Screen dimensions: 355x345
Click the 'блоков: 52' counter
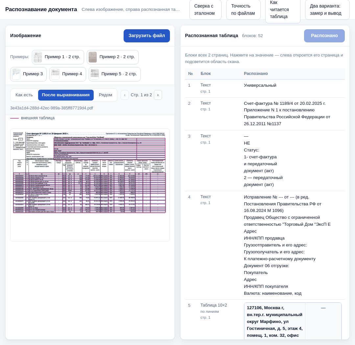(252, 36)
